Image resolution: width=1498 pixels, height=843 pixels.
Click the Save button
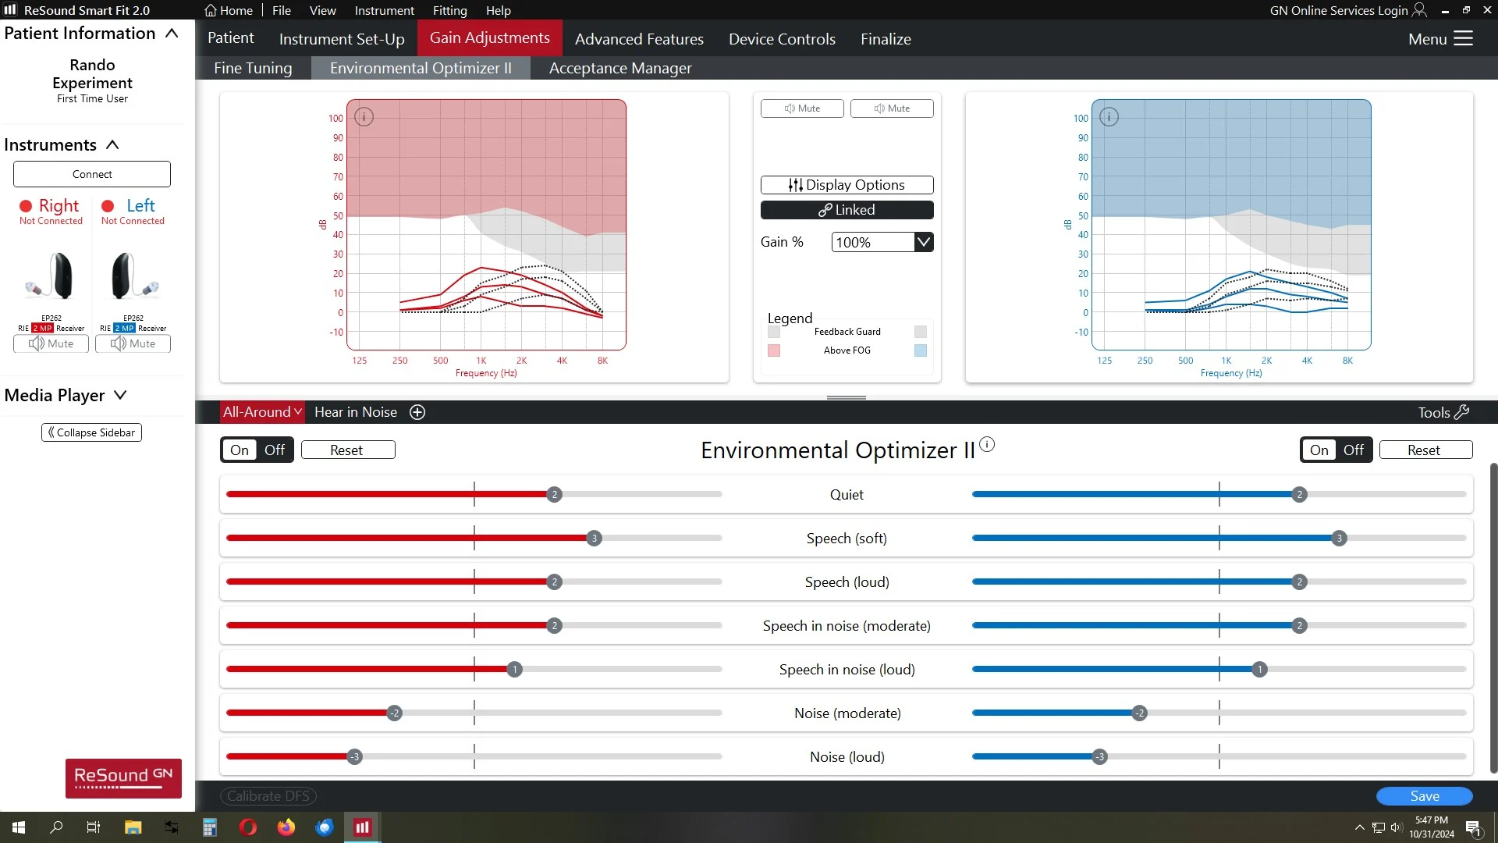click(1425, 796)
